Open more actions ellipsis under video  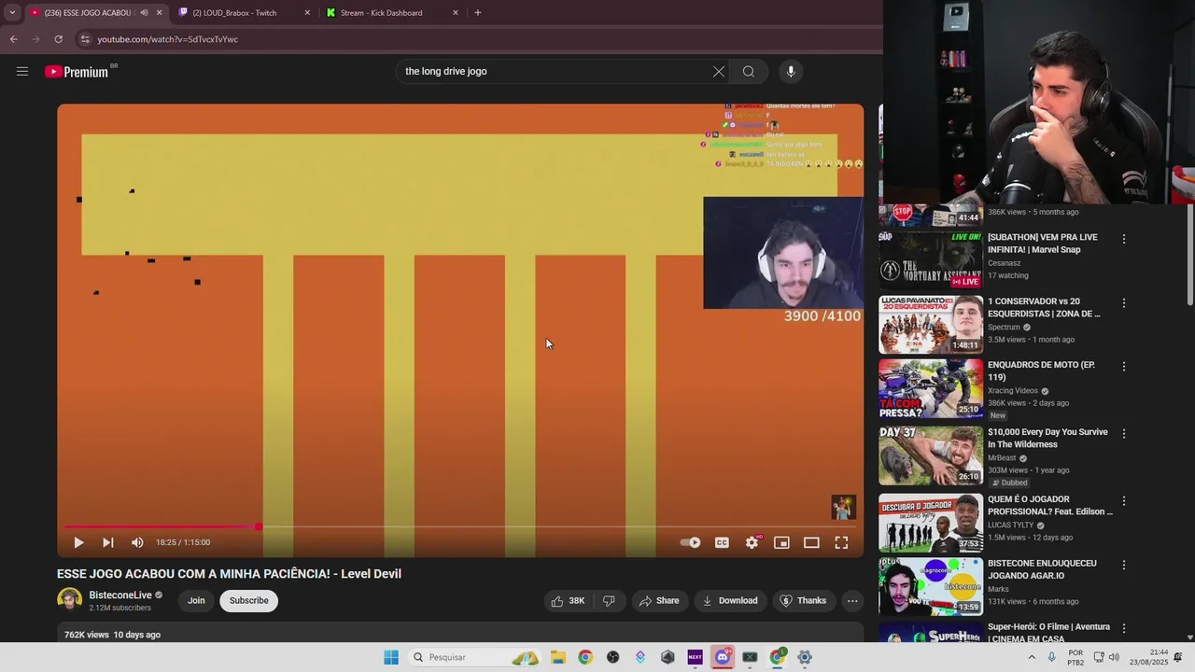(x=852, y=601)
